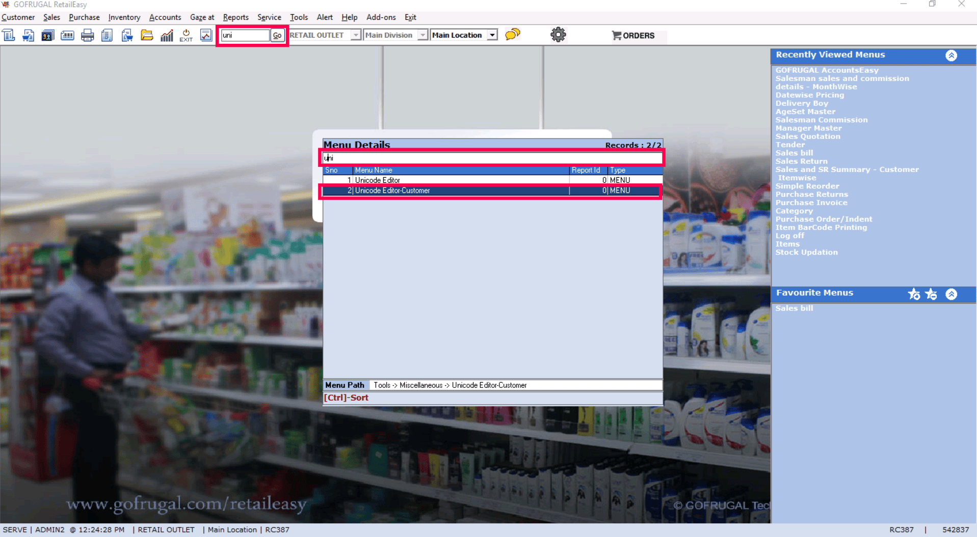Open the Accounts menu

click(165, 17)
